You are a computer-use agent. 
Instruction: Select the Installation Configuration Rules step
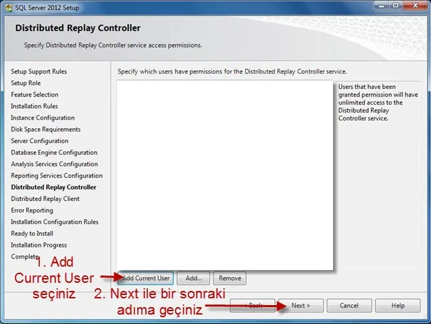(55, 221)
